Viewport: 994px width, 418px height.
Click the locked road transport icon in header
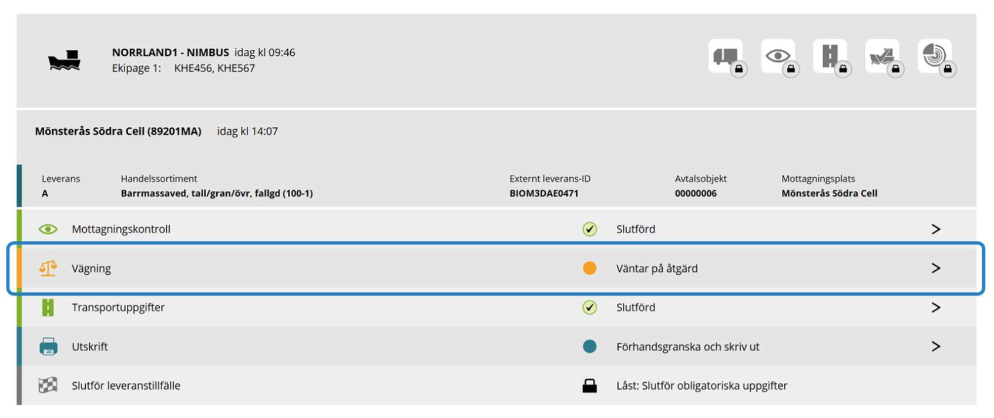[x=831, y=57]
